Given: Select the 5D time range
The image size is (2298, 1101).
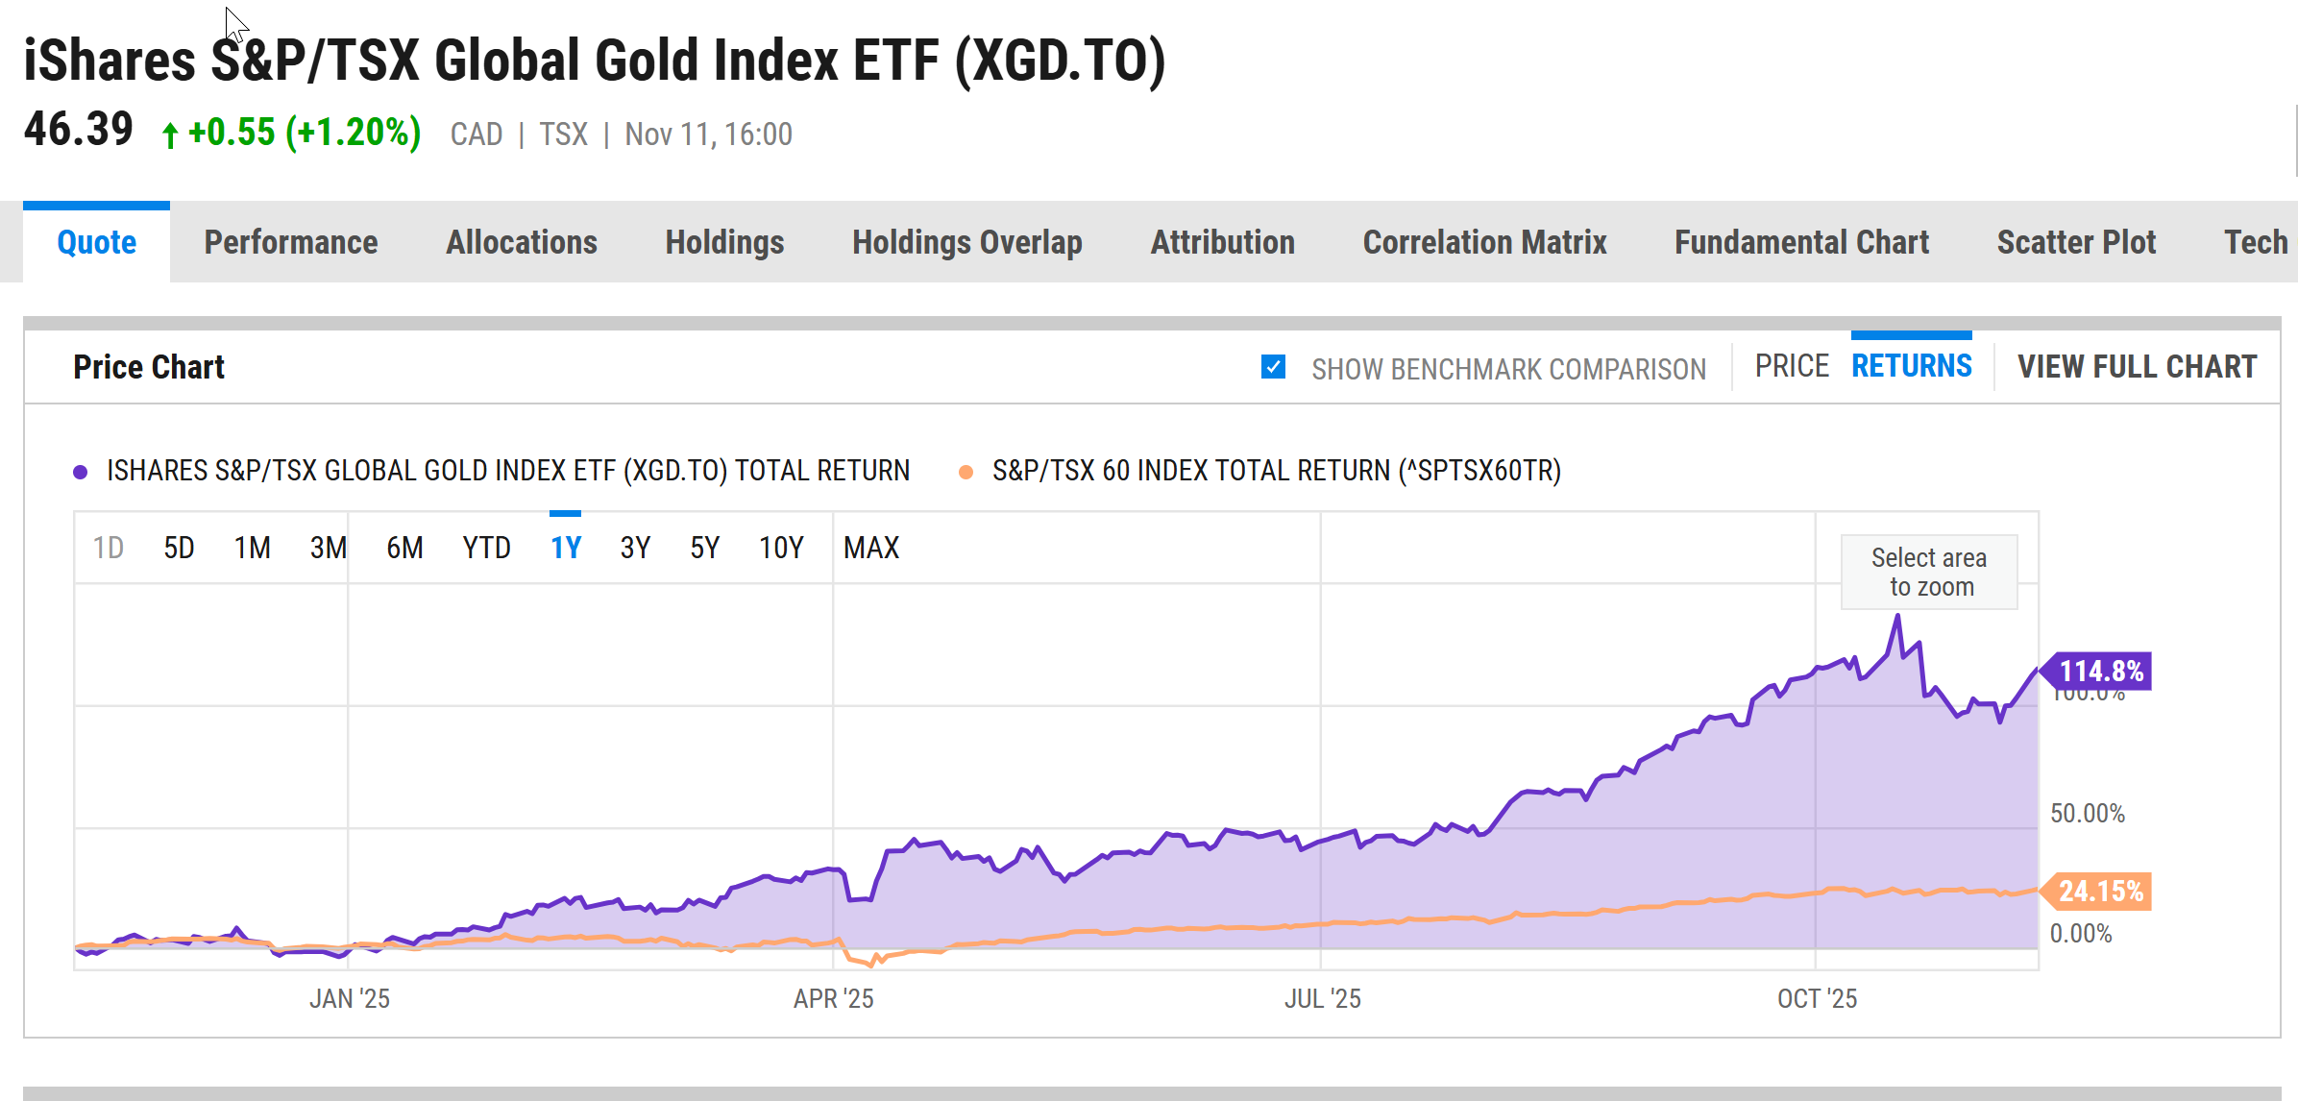Looking at the screenshot, I should pos(179,547).
